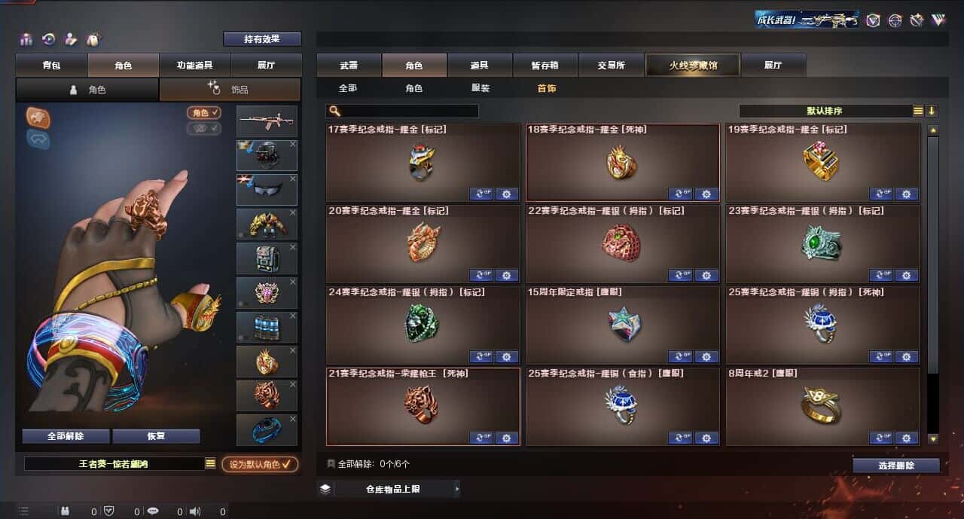Click the item search input field
The image size is (964, 519).
[x=402, y=111]
